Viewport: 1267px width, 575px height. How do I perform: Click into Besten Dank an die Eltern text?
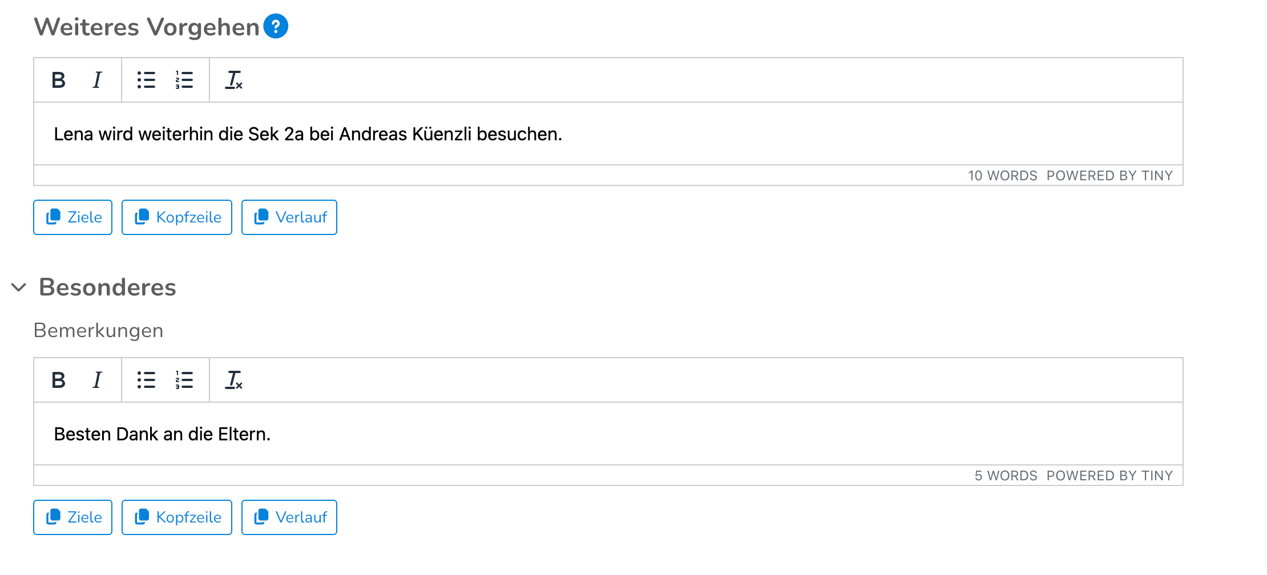(162, 434)
